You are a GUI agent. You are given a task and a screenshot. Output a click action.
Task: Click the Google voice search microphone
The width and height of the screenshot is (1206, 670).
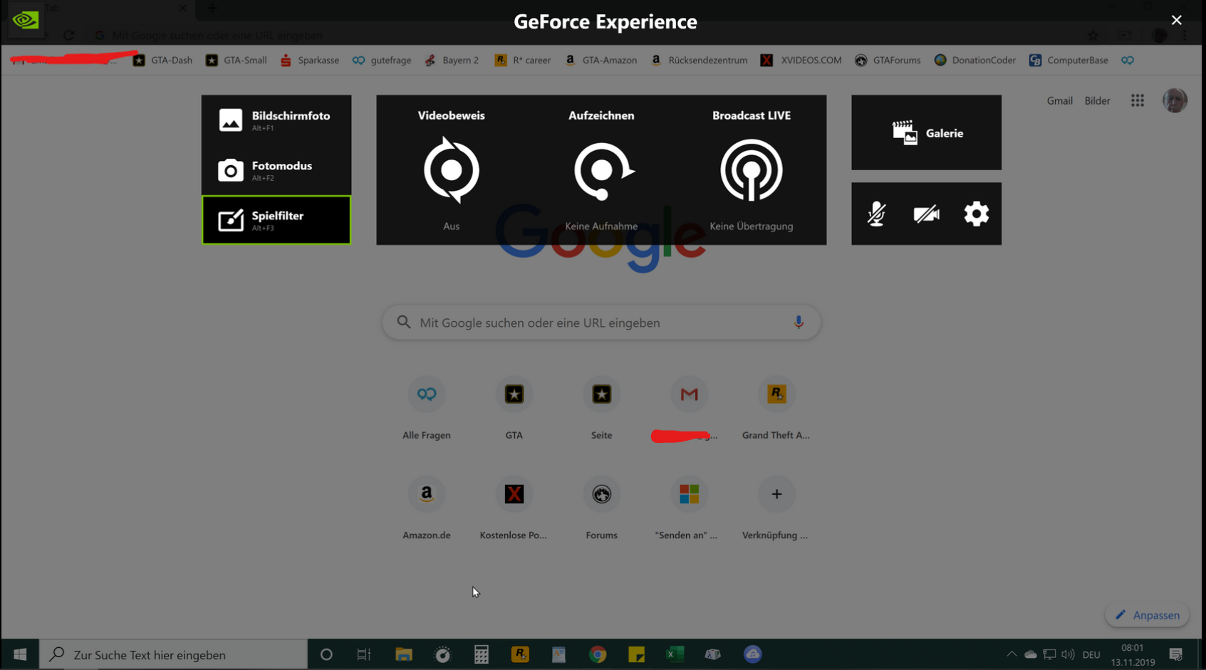point(799,323)
